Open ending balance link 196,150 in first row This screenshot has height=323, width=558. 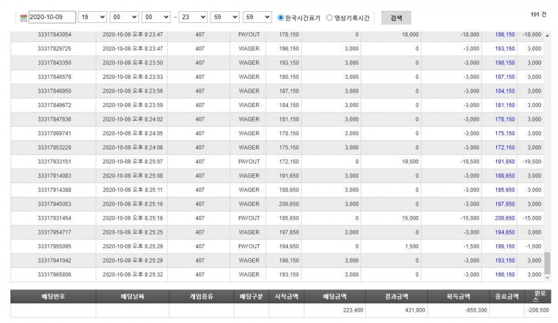coord(505,35)
